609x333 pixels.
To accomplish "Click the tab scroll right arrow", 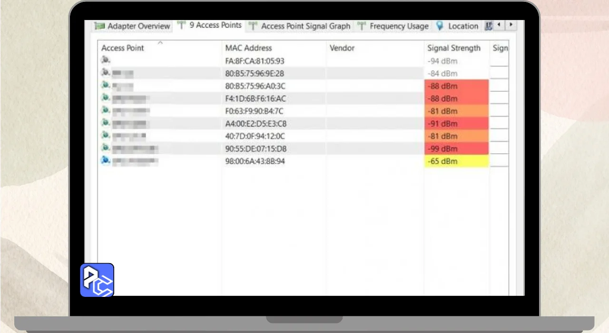I will click(511, 25).
